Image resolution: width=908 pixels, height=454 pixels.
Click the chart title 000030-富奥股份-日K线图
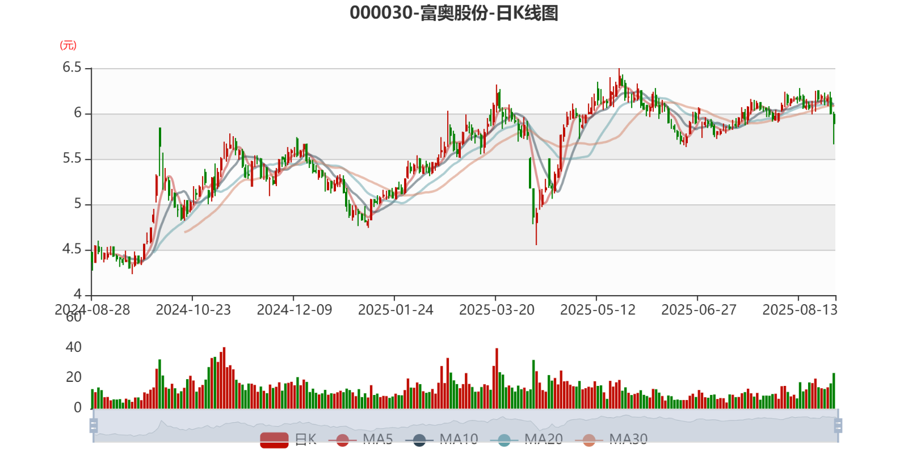[x=454, y=12]
